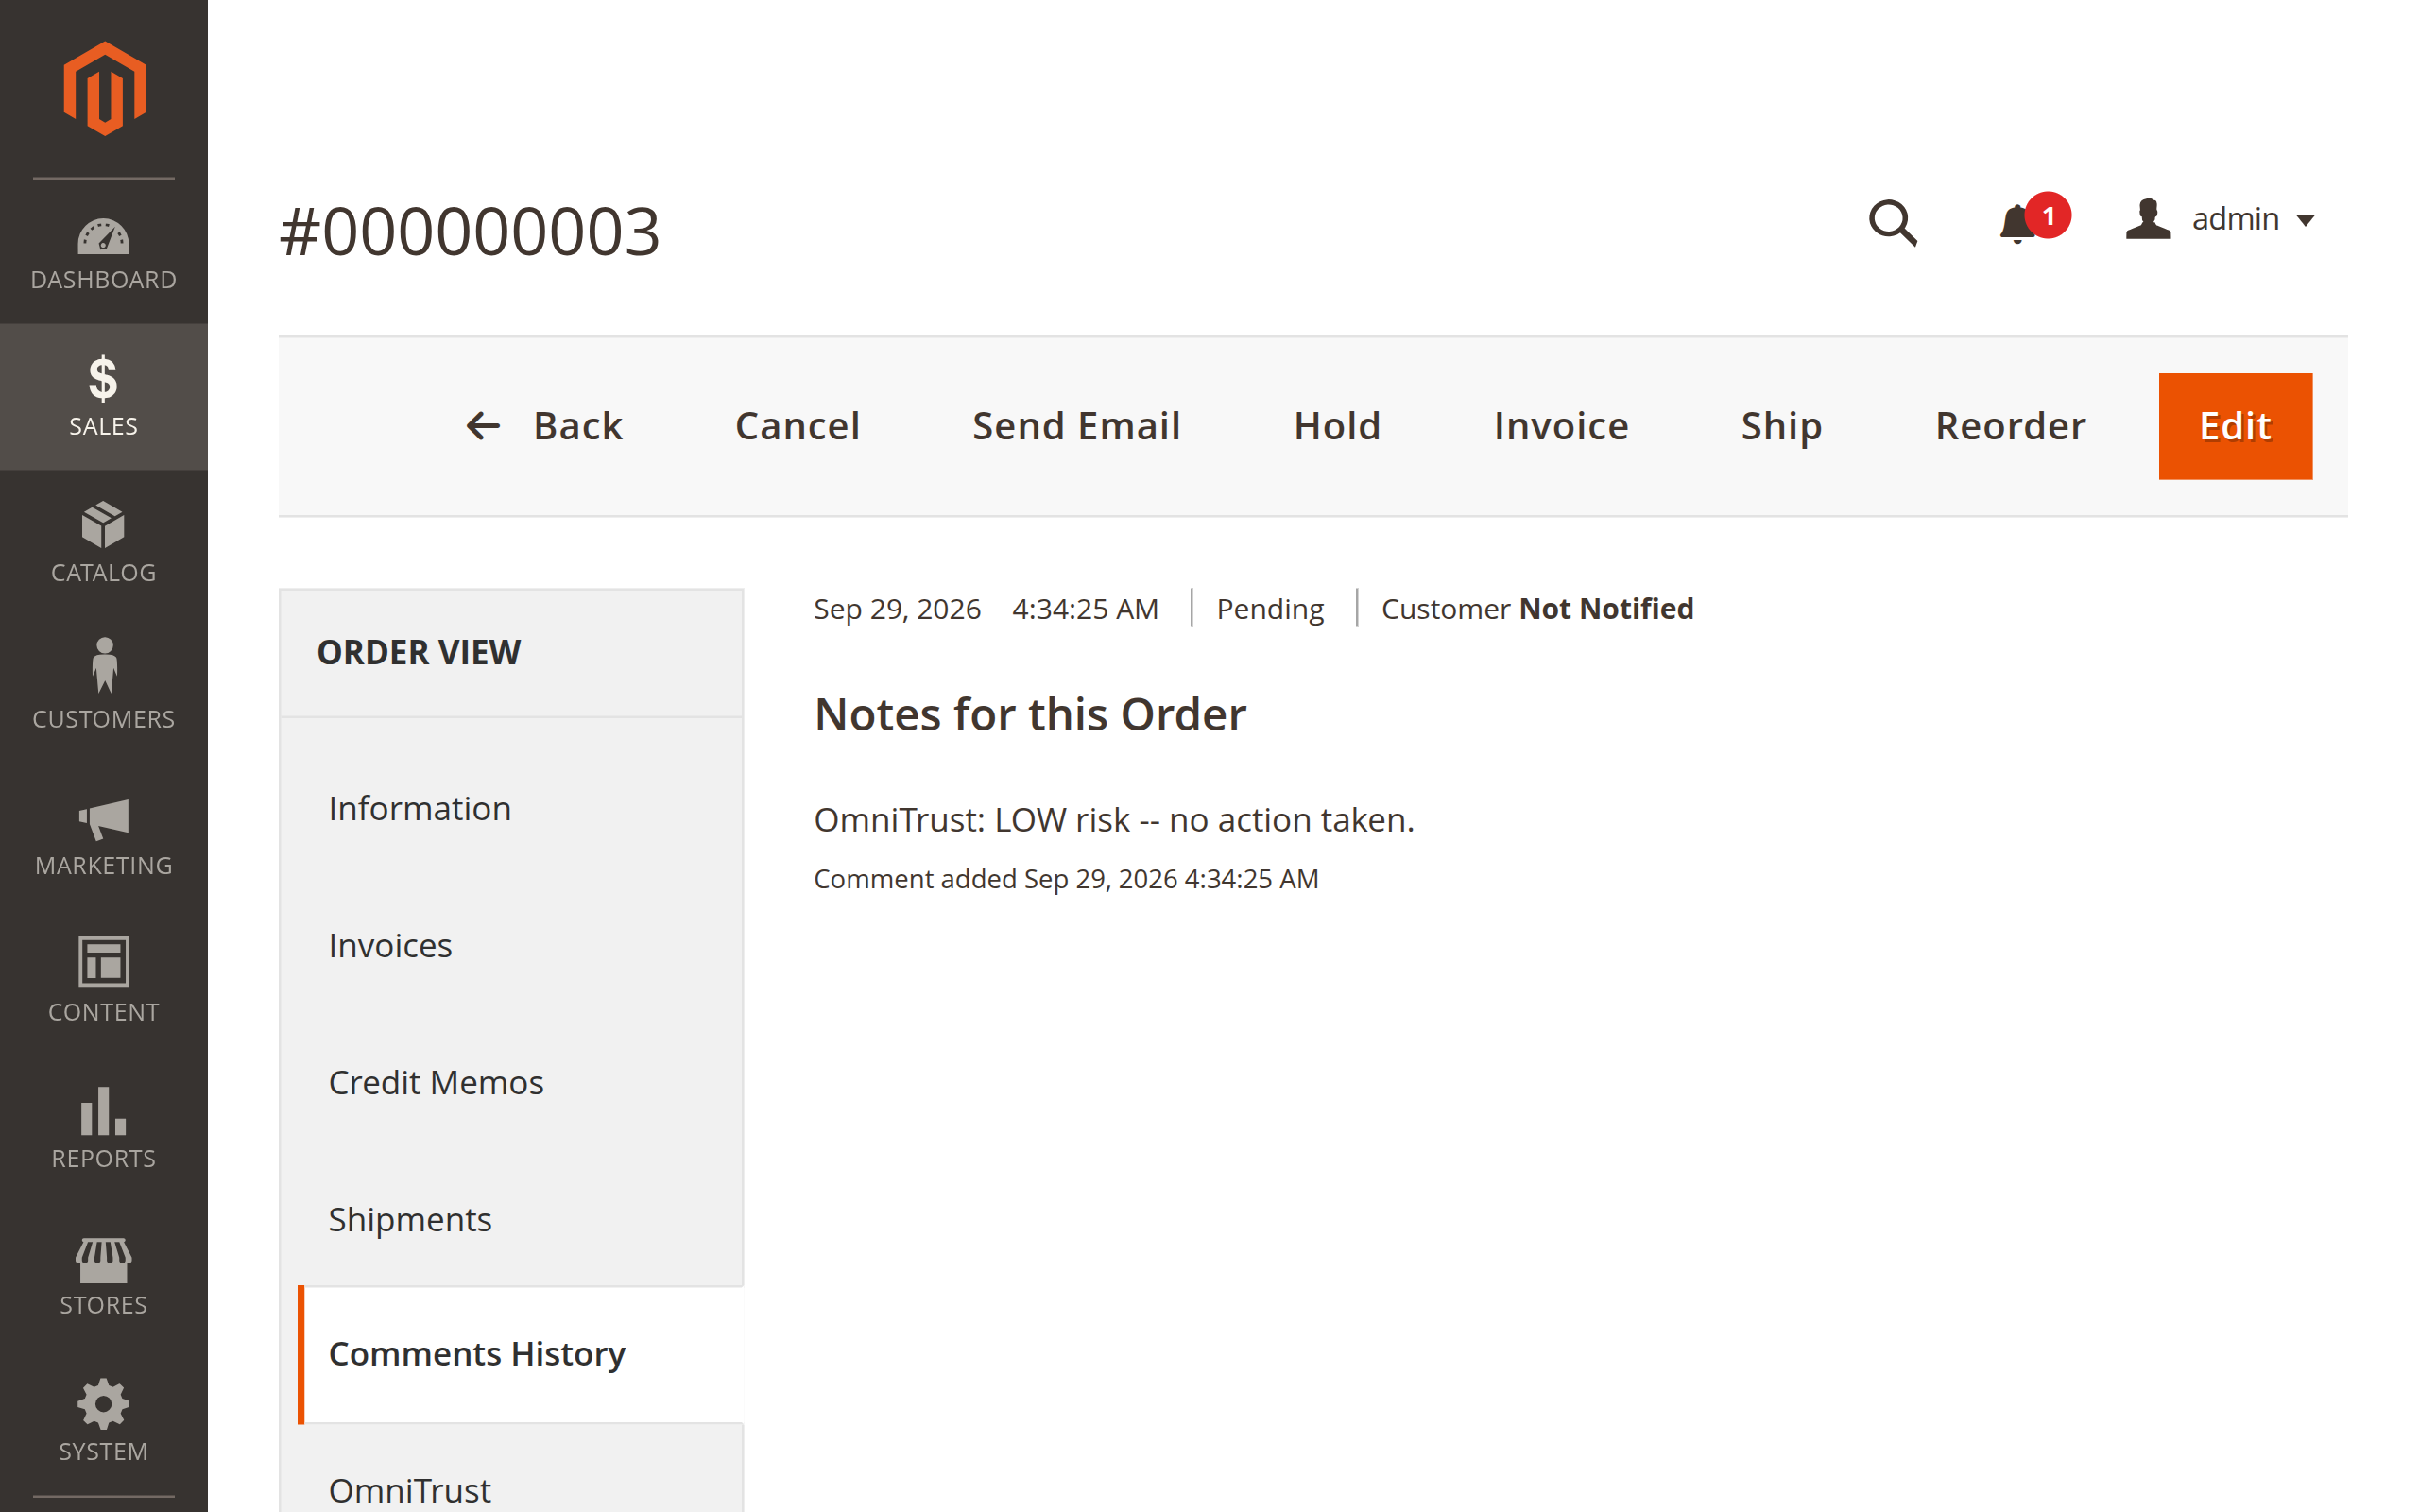2419x1512 pixels.
Task: Open the Catalog menu
Action: (104, 543)
